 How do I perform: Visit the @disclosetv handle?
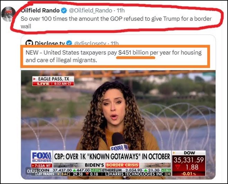(90, 43)
